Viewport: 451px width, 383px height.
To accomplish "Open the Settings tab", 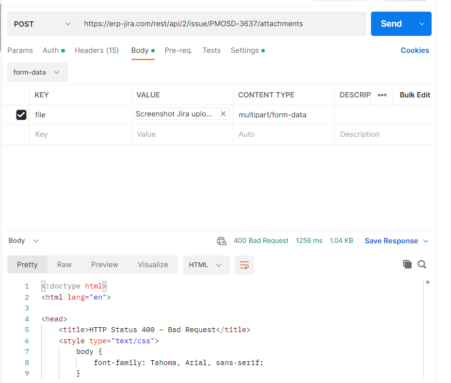I will [248, 50].
